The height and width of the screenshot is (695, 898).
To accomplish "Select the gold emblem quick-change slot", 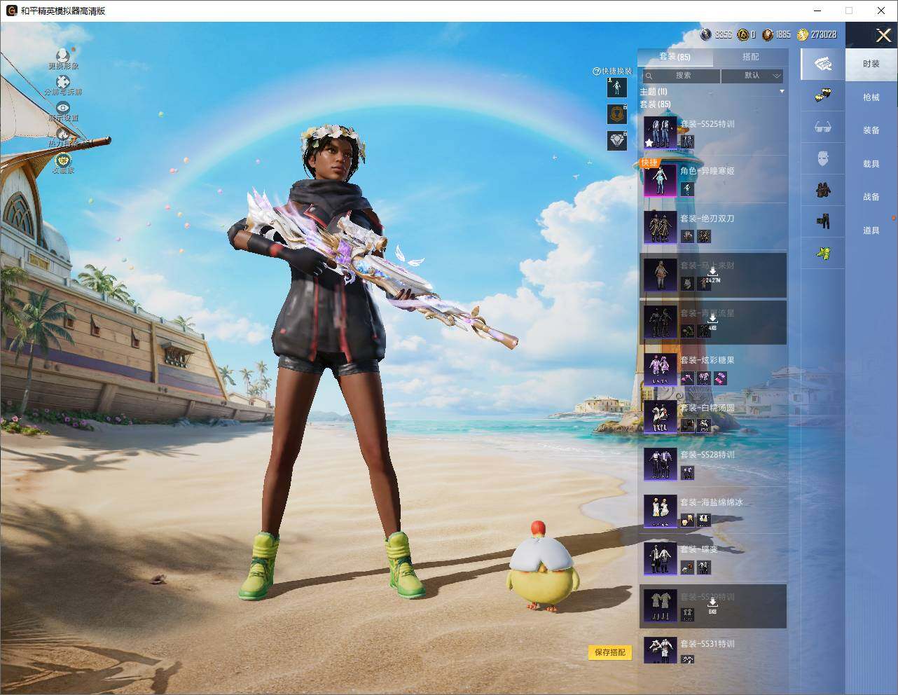I will [x=617, y=113].
